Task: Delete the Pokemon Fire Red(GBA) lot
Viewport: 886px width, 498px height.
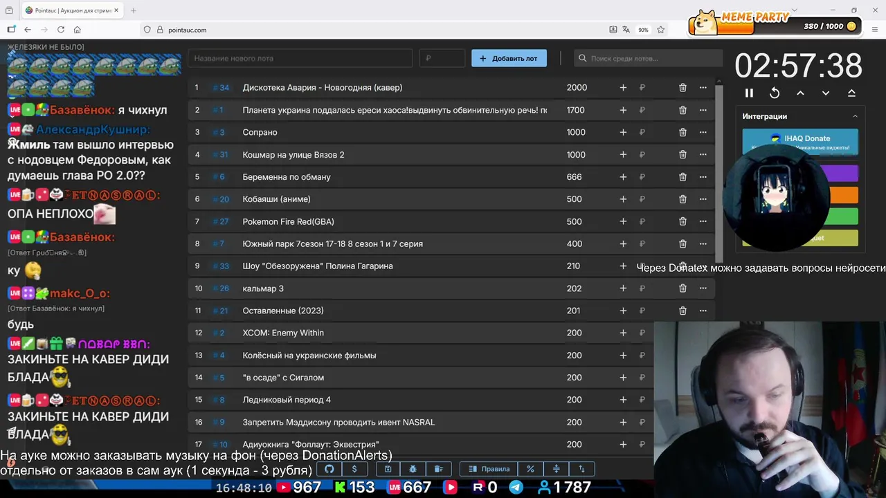Action: [x=682, y=221]
